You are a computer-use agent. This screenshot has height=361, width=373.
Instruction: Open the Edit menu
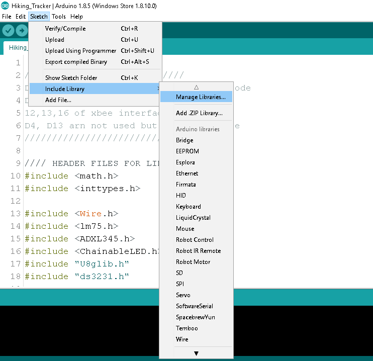[21, 17]
